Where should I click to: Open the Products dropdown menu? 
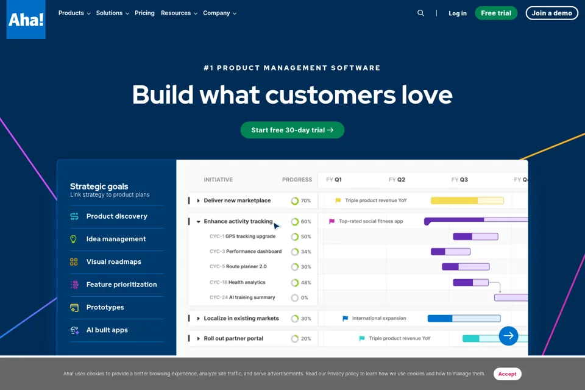(74, 13)
